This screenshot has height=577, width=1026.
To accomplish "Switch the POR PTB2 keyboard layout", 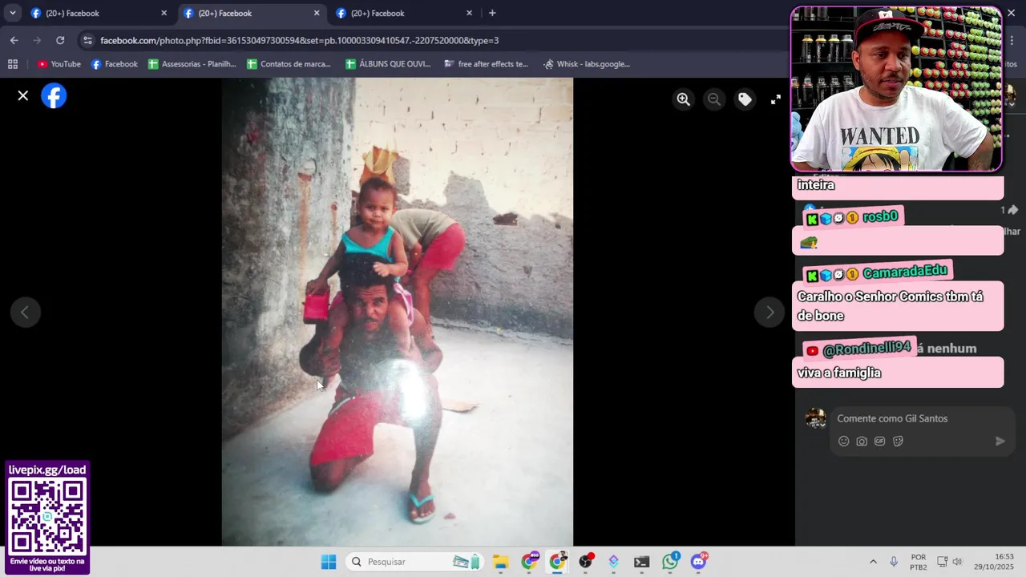I will pos(919,562).
